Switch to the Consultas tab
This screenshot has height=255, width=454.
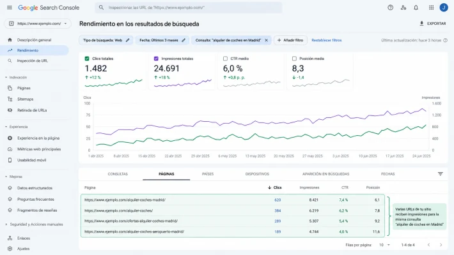pos(118,174)
